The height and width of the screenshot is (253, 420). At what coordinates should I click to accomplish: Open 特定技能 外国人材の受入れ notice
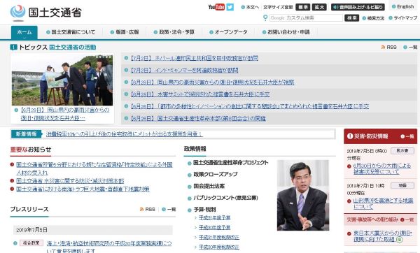point(94,168)
